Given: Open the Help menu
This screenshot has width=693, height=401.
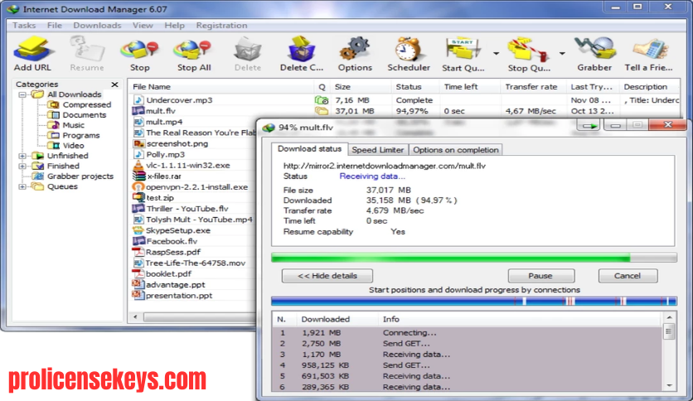Looking at the screenshot, I should tap(175, 25).
